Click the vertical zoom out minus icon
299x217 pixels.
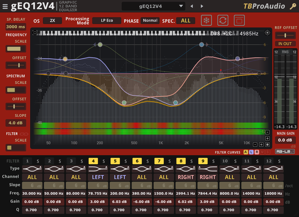(x=267, y=132)
